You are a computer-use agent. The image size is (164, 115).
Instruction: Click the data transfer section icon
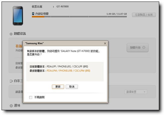coord(11,81)
